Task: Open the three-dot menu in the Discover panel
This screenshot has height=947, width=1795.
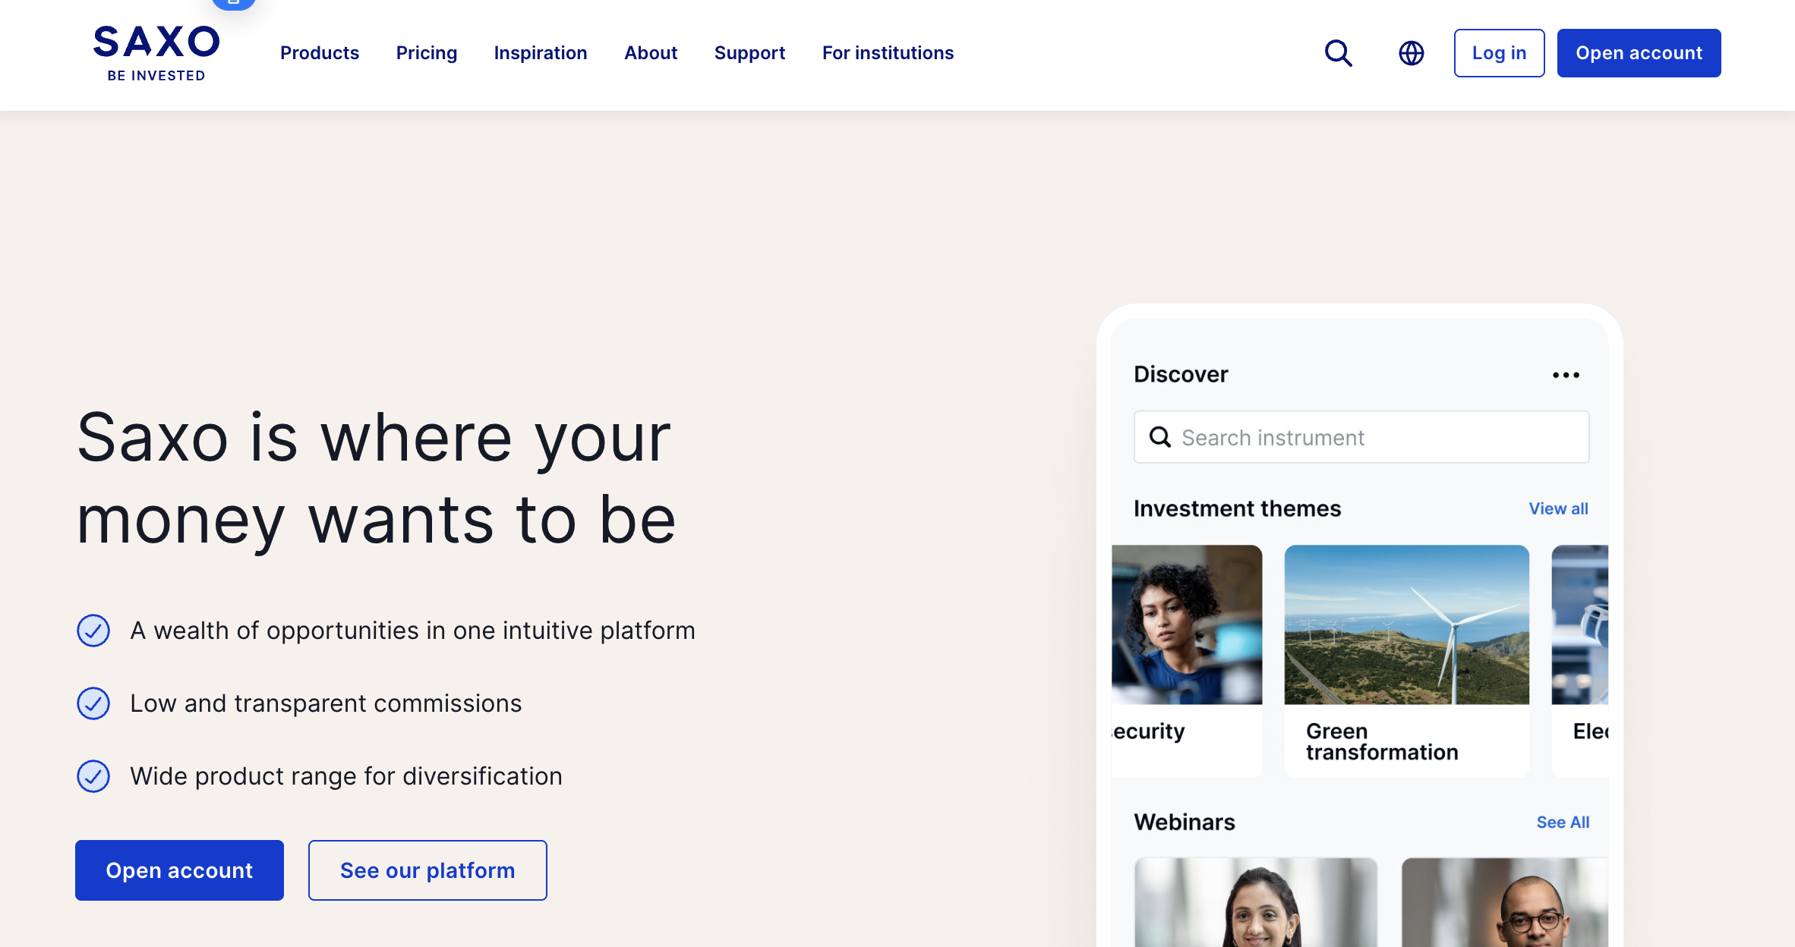Action: [x=1566, y=375]
